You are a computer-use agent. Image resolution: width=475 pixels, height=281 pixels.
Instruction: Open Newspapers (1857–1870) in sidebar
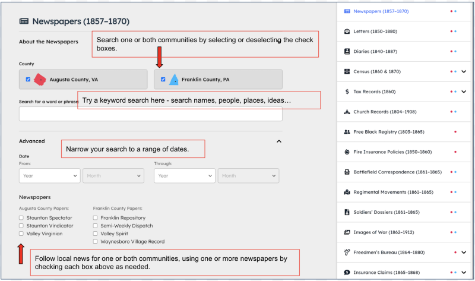[x=381, y=11]
